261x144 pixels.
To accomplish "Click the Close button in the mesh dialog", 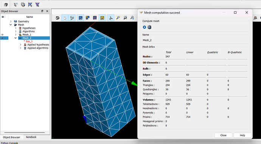I will pos(224,135).
